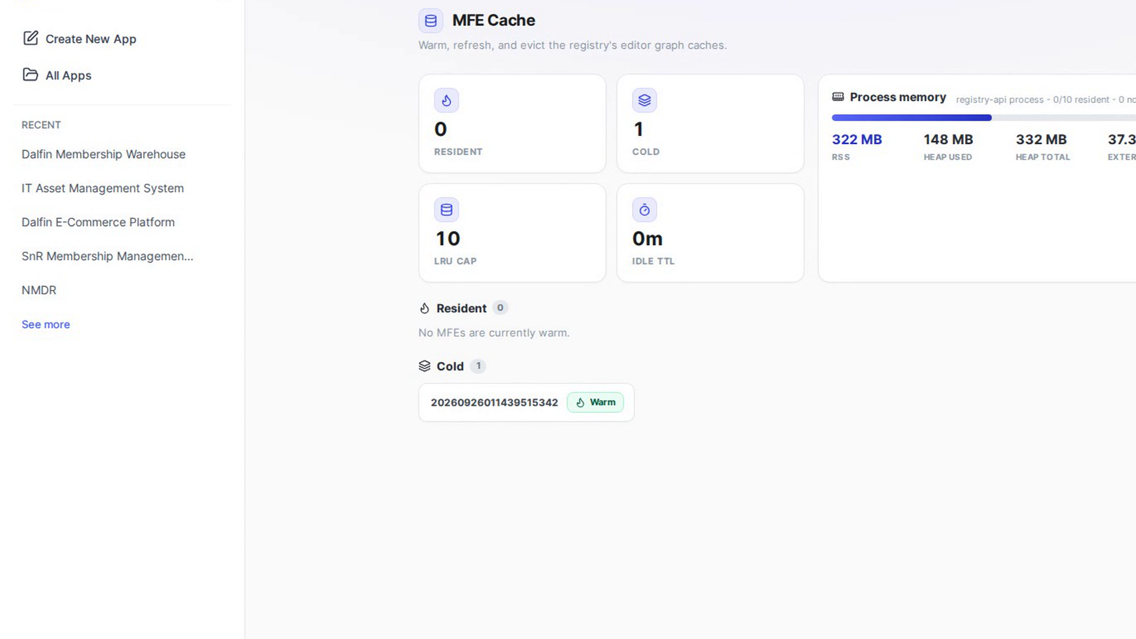Click the Process memory chip icon

click(x=838, y=97)
